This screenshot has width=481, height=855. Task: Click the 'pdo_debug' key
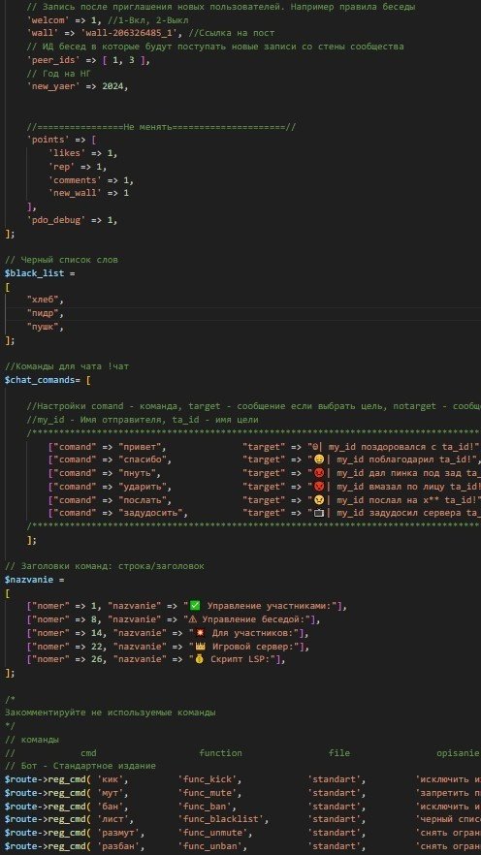coord(56,220)
